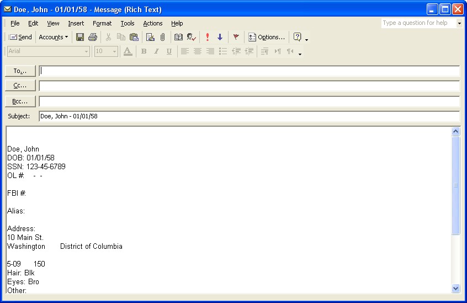The width and height of the screenshot is (467, 303).
Task: Open the File menu
Action: tap(15, 23)
